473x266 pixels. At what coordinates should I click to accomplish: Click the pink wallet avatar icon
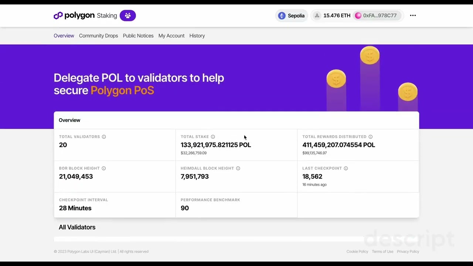click(x=358, y=16)
